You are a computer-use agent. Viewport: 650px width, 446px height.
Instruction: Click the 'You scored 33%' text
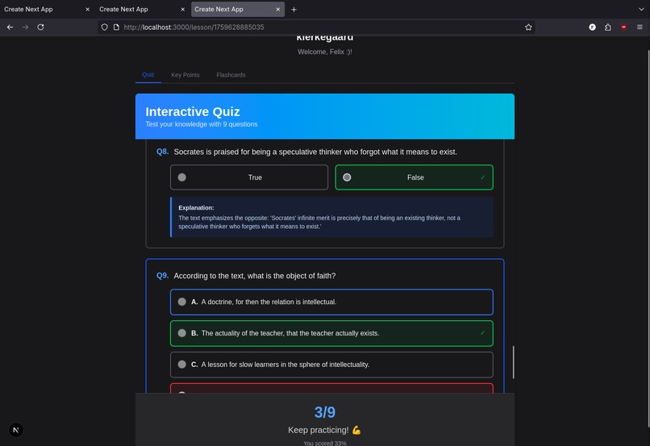324,443
